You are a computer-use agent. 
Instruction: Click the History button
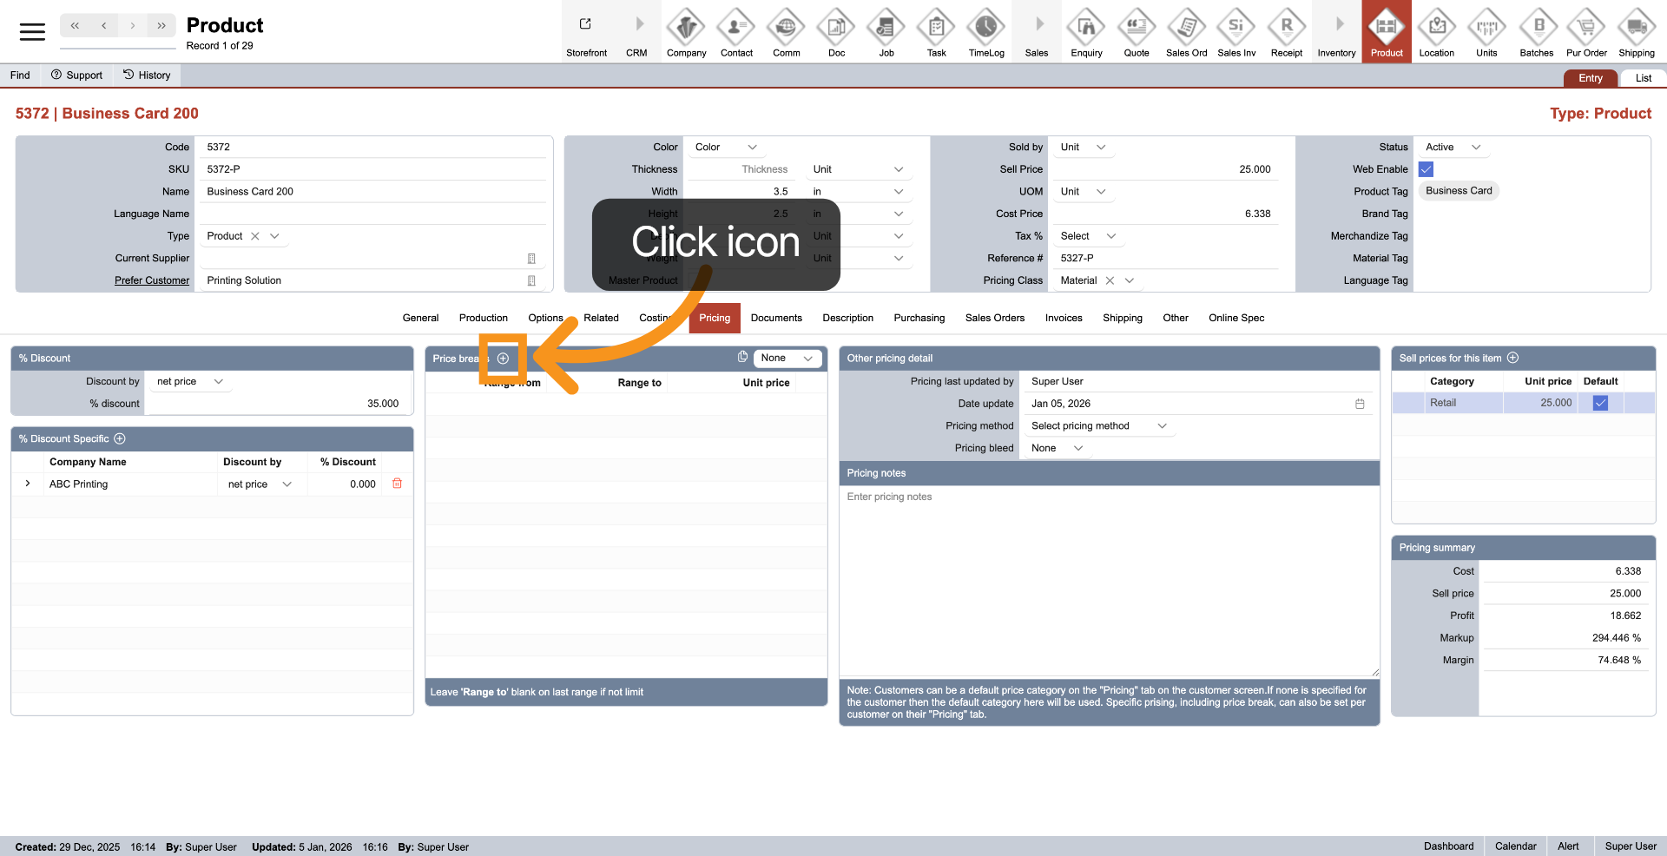point(147,76)
